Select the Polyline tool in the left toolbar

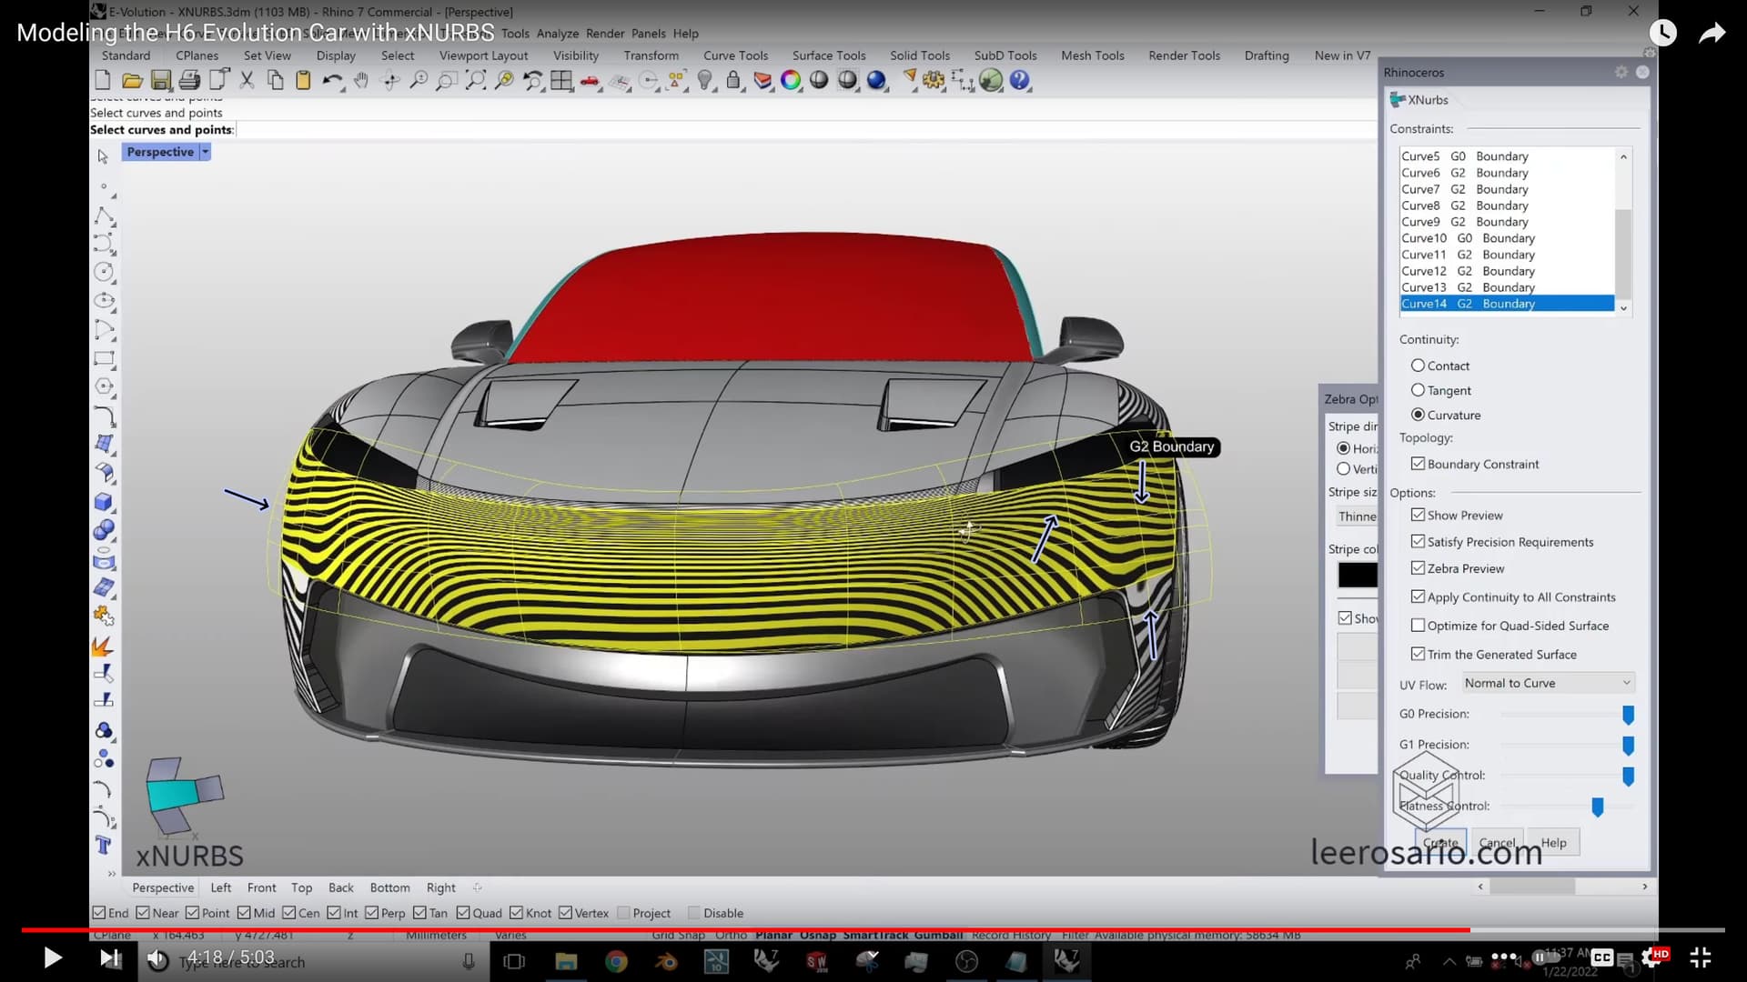click(x=104, y=216)
